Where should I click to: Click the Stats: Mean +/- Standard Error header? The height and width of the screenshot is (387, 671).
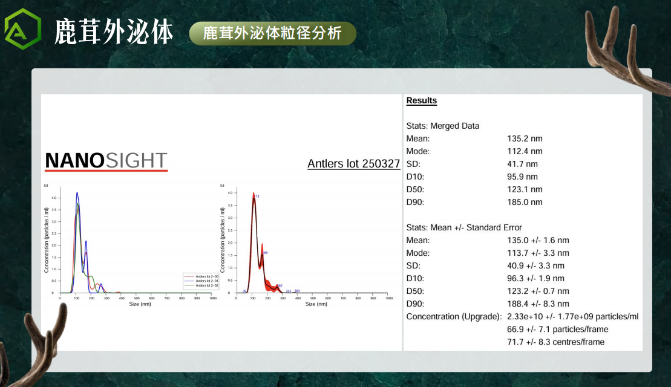pyautogui.click(x=464, y=227)
